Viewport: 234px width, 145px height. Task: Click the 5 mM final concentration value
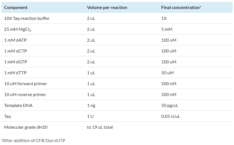(167, 29)
